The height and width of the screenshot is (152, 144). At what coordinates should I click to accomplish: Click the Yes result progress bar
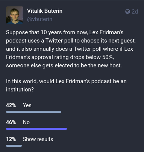[34, 112]
